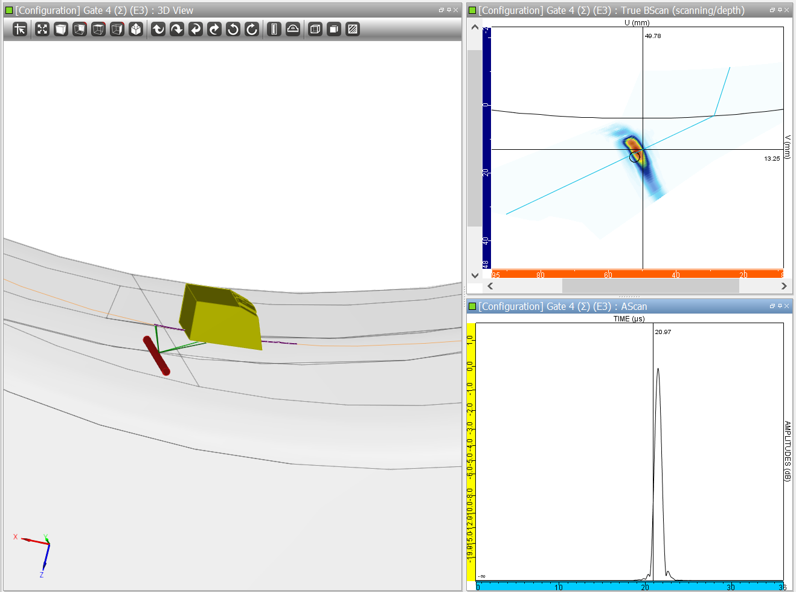
Task: Click the BScan vertical scrollbar up arrow
Action: click(x=475, y=27)
